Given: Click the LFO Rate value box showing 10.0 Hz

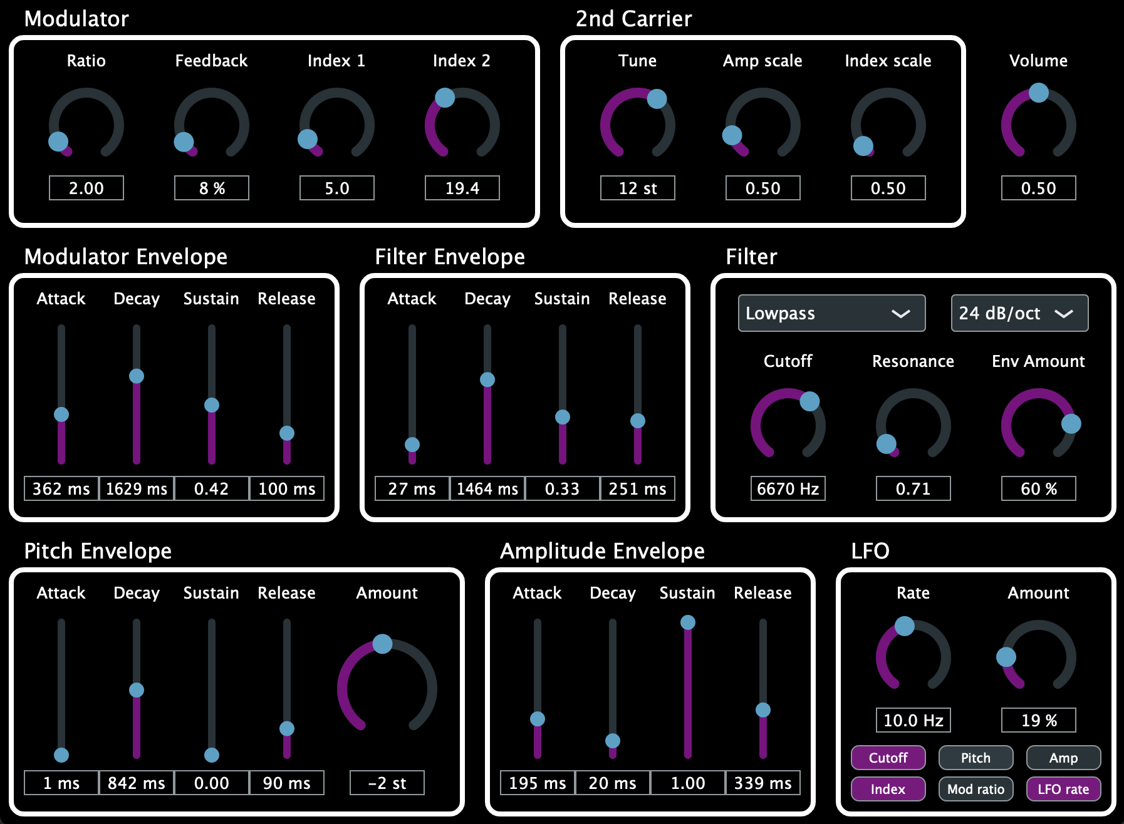Looking at the screenshot, I should pyautogui.click(x=913, y=719).
